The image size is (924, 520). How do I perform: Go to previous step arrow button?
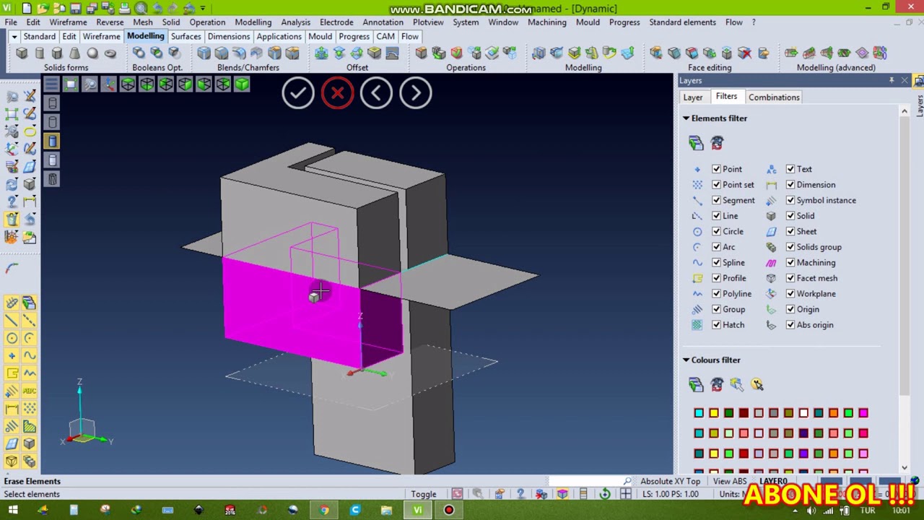pyautogui.click(x=376, y=92)
